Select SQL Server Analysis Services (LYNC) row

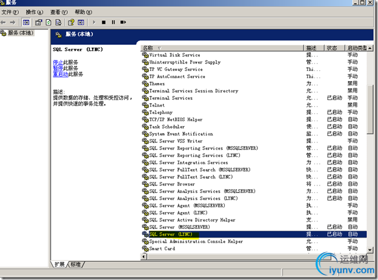(x=254, y=198)
